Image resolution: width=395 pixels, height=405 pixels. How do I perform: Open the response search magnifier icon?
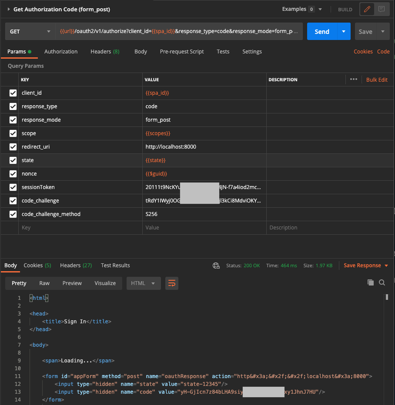pyautogui.click(x=382, y=282)
